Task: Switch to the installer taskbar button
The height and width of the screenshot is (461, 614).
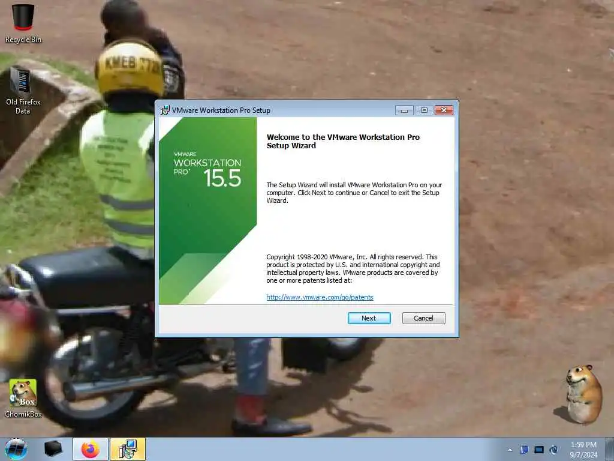Action: (128, 449)
